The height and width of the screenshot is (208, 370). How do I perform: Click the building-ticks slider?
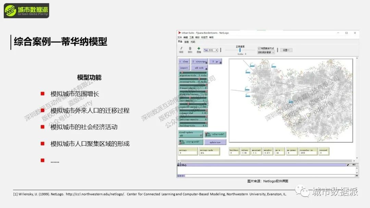(x=193, y=125)
